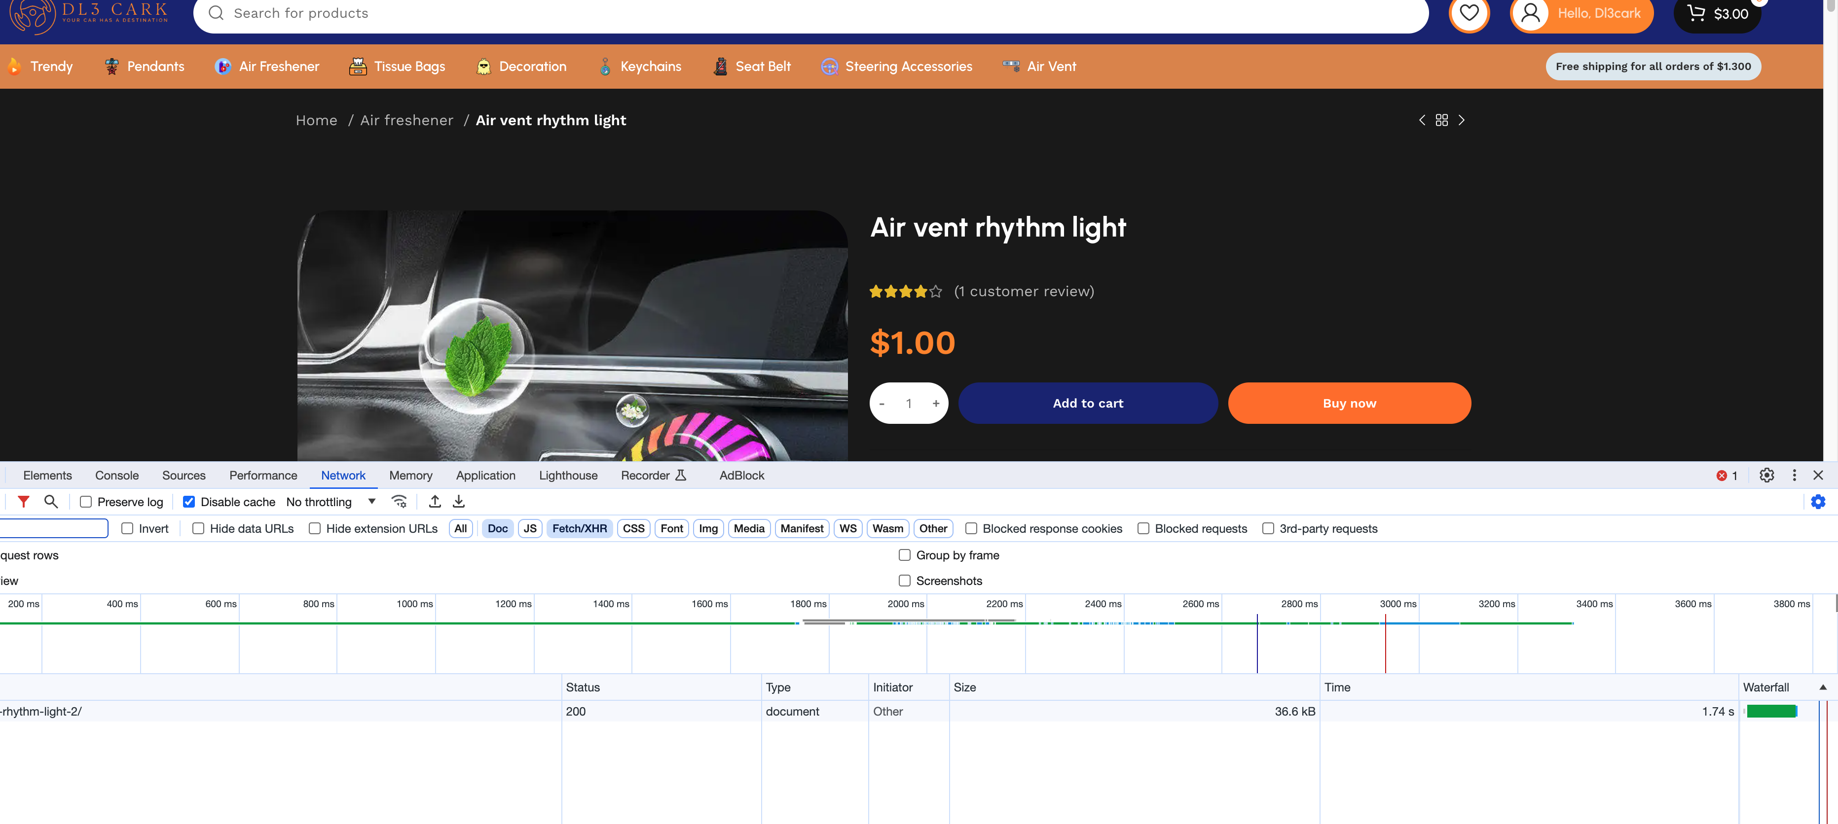1838x824 pixels.
Task: Switch to the Console tab
Action: click(x=116, y=476)
